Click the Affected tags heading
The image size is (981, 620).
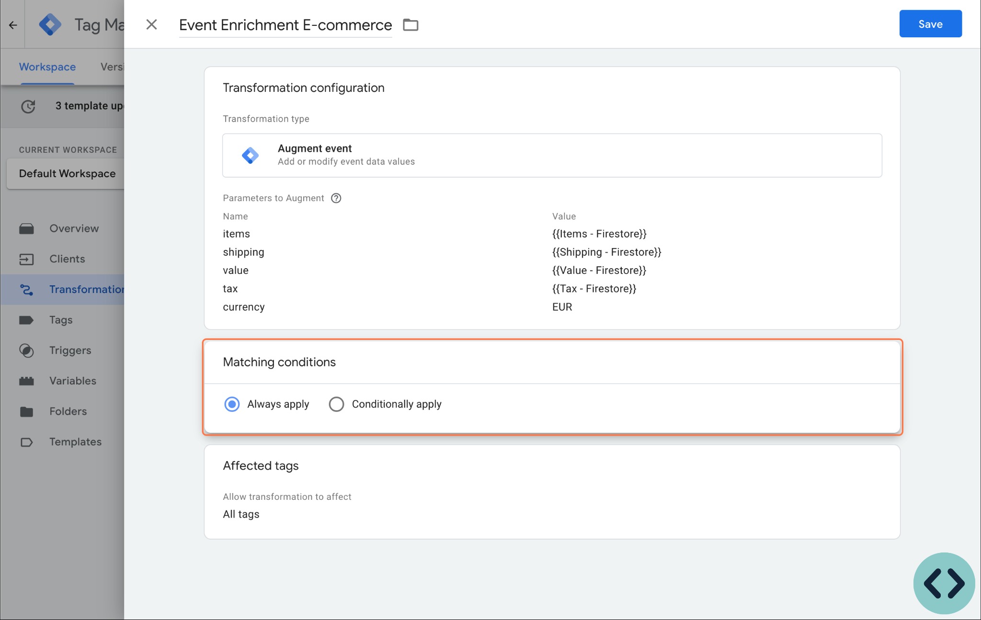point(261,466)
